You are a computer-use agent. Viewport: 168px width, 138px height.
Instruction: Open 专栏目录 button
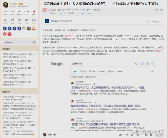pos(159,135)
